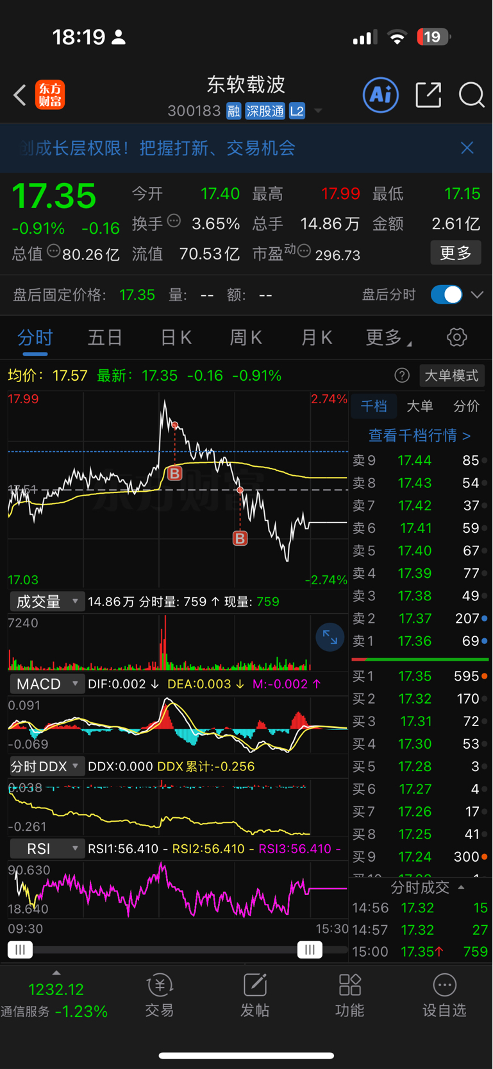Close the 创成长层权限 banner
The width and height of the screenshot is (493, 1069).
[467, 148]
